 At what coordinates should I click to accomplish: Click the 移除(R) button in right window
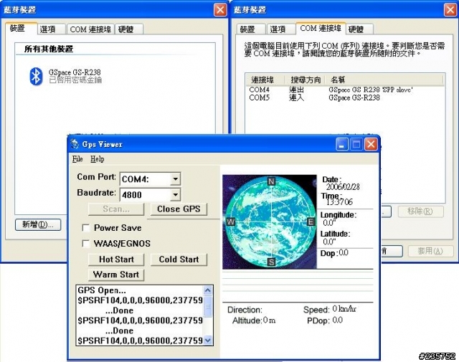click(420, 211)
